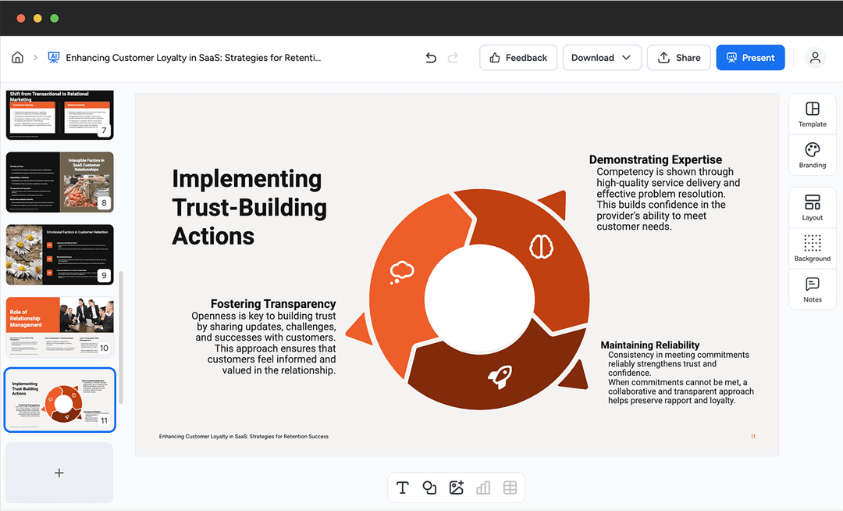The image size is (843, 511).
Task: Select the Shapes tool in bottom toolbar
Action: [x=429, y=487]
